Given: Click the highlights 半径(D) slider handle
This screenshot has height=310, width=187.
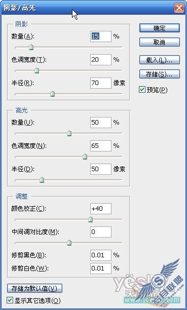Looking at the screenshot, I should point(42,180).
